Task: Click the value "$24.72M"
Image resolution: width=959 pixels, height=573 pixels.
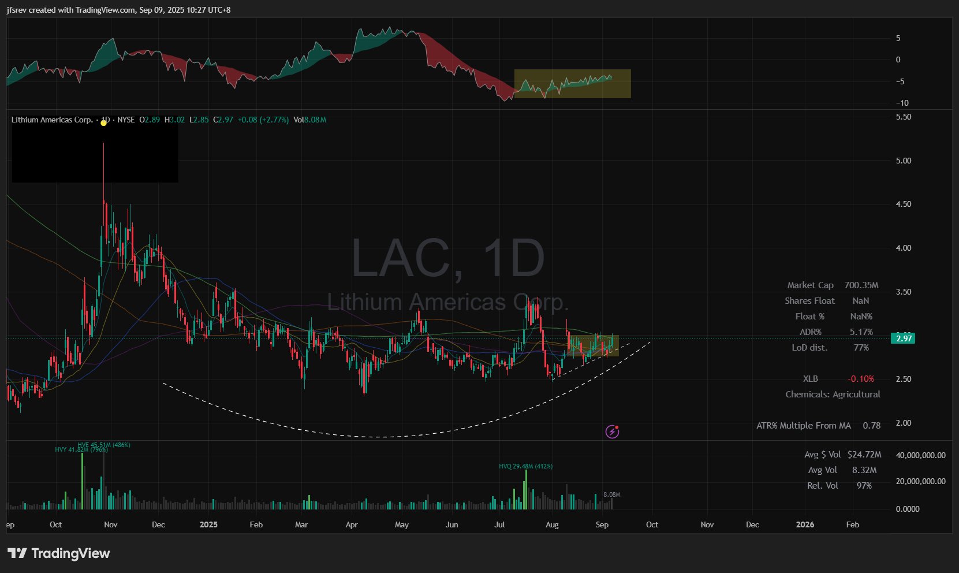Action: click(864, 455)
